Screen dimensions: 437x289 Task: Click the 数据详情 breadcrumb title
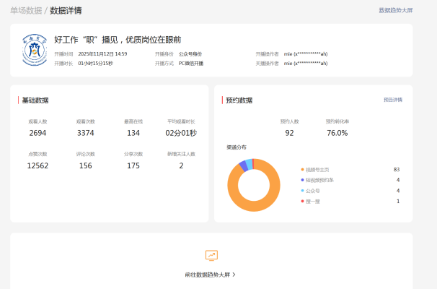(x=66, y=11)
